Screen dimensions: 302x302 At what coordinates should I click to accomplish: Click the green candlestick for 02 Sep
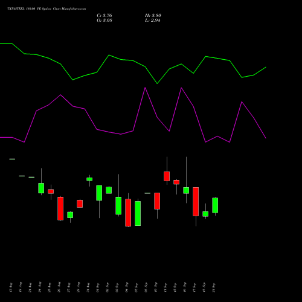(x=109, y=190)
